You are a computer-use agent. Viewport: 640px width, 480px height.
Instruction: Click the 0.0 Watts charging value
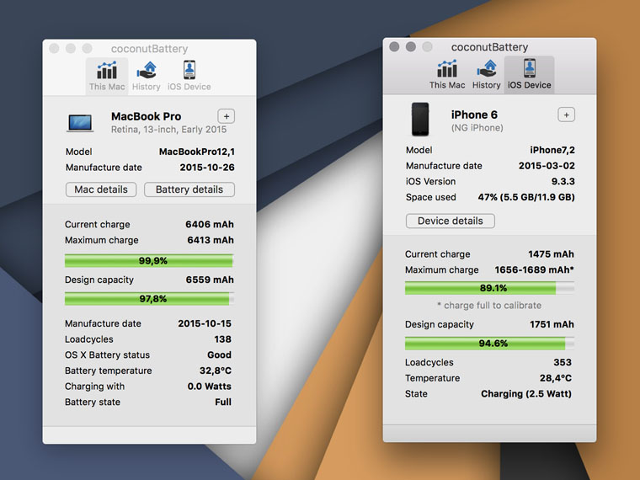click(x=210, y=387)
